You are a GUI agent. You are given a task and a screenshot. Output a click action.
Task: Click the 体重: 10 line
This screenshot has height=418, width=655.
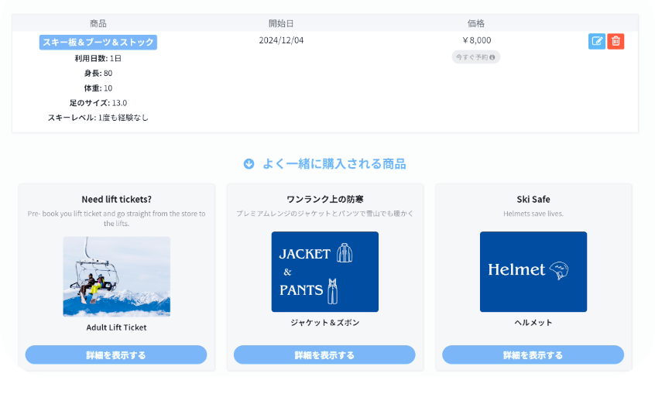tap(98, 88)
